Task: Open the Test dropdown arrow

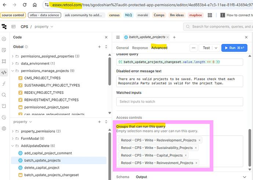Action: (x=215, y=48)
